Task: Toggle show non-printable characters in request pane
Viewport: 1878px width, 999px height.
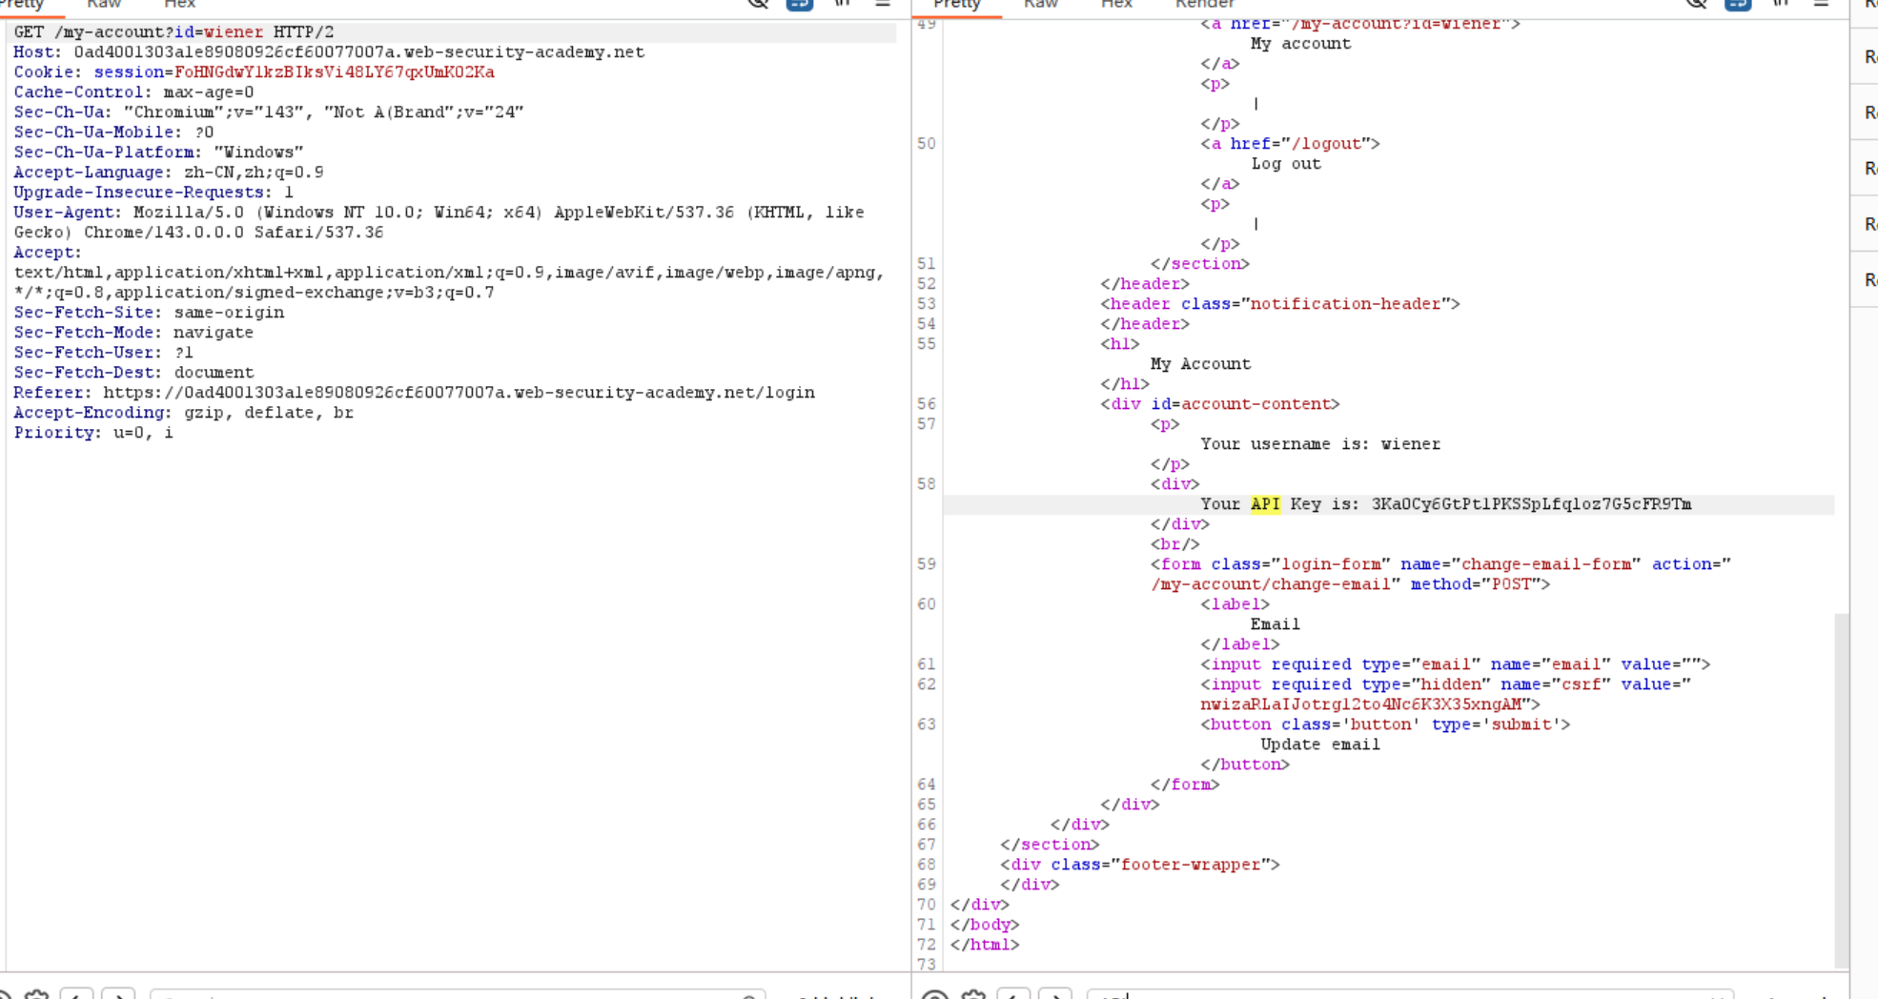Action: (x=842, y=4)
